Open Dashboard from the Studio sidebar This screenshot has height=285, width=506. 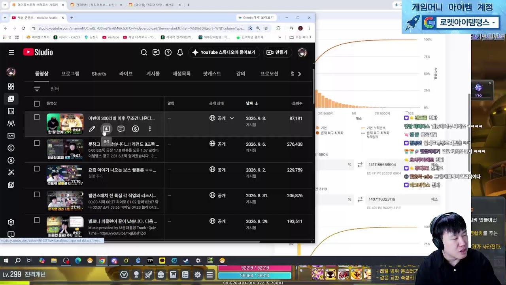coord(11,87)
